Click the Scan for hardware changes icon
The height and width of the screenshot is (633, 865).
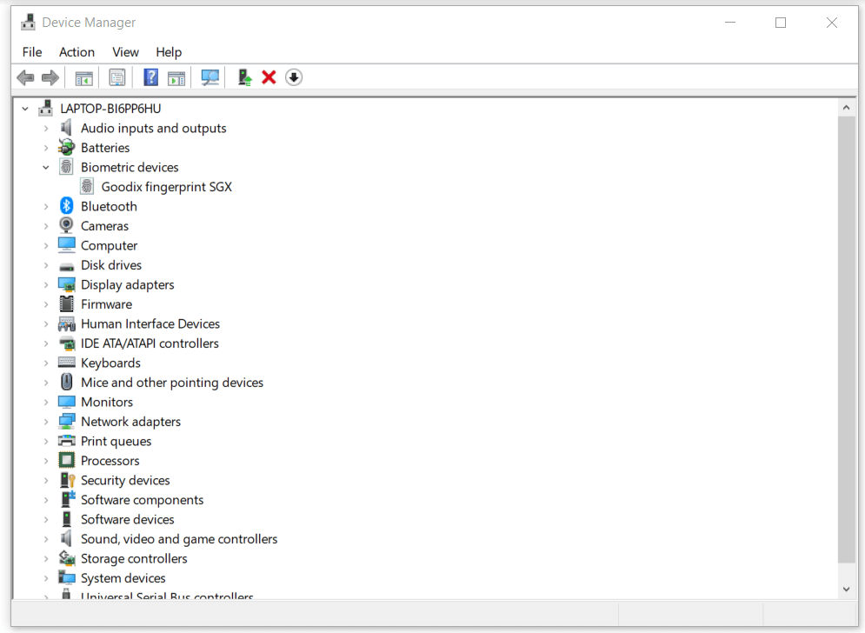(210, 77)
